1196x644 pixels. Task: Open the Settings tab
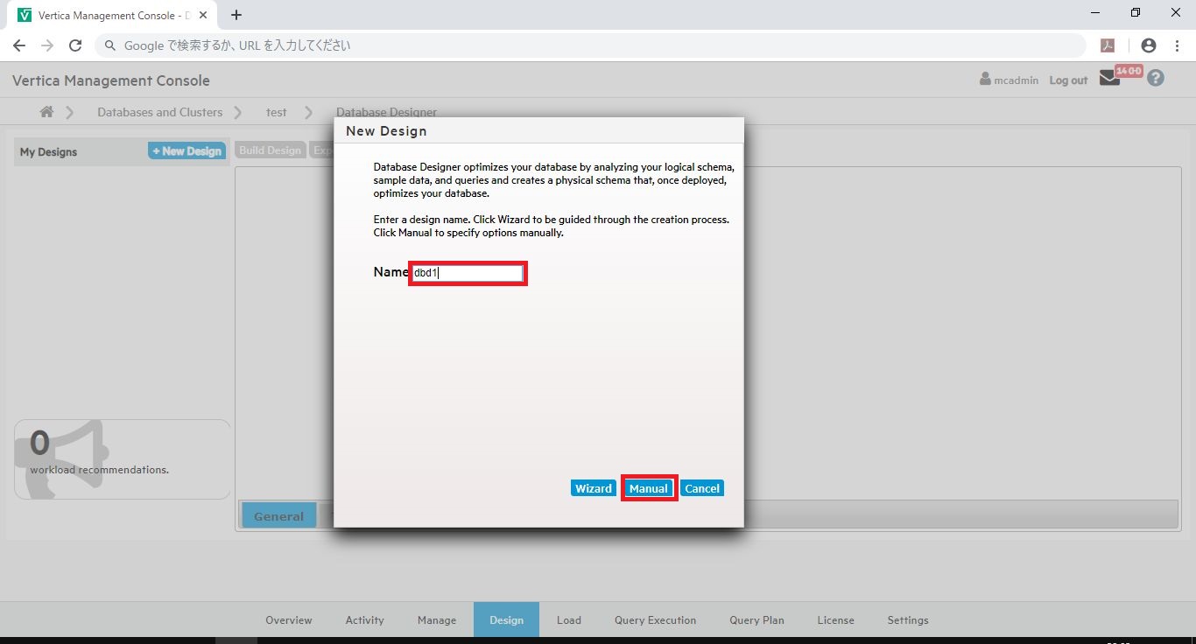click(x=907, y=619)
